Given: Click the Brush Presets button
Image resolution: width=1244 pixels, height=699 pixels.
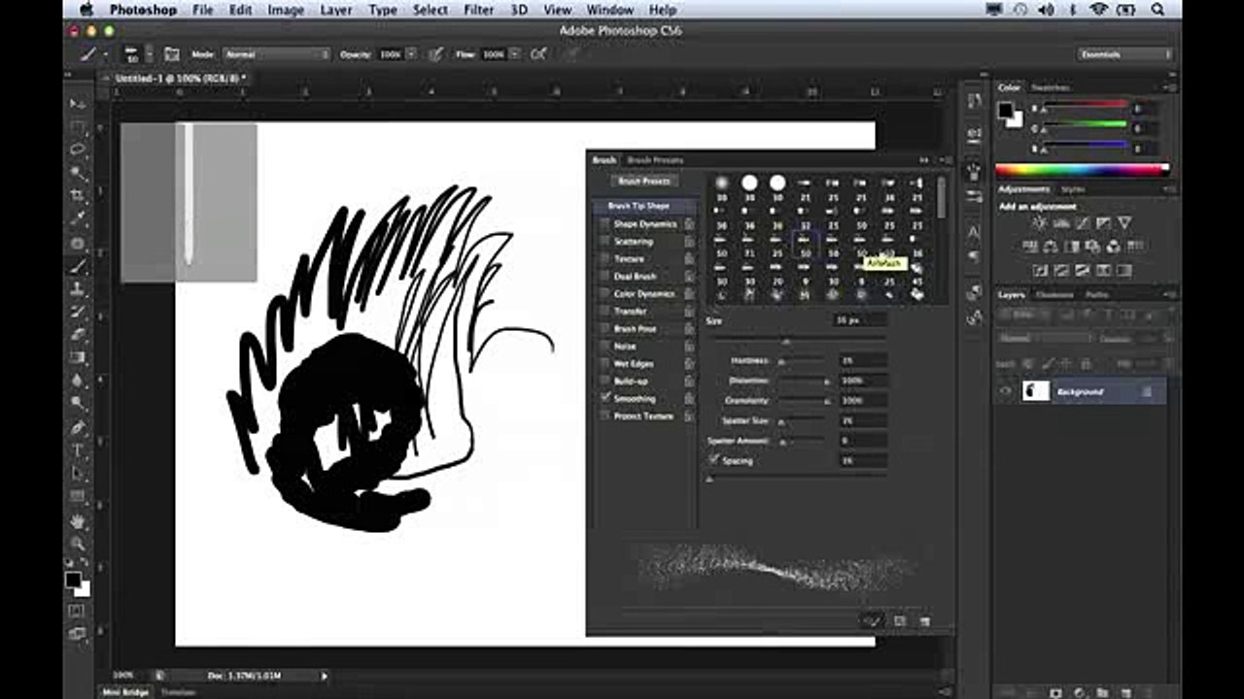Looking at the screenshot, I should tap(644, 181).
